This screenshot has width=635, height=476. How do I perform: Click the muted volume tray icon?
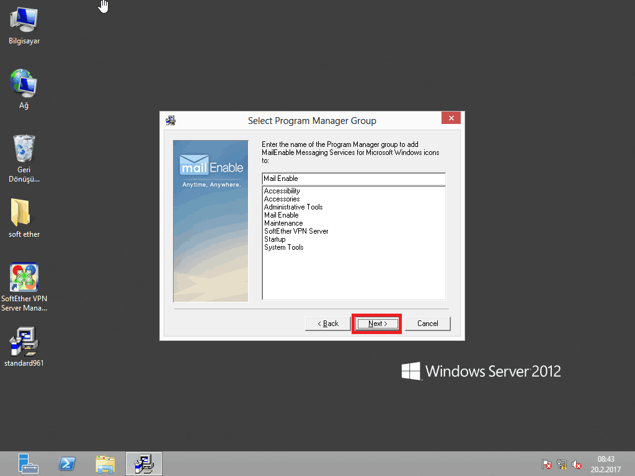click(x=577, y=464)
